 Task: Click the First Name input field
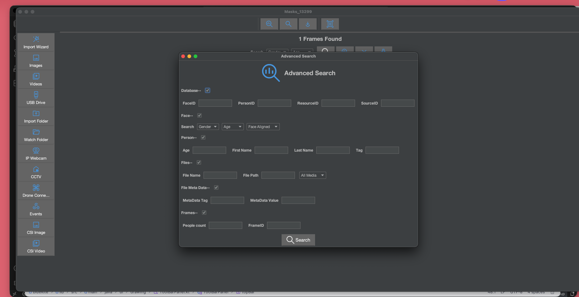coord(271,150)
